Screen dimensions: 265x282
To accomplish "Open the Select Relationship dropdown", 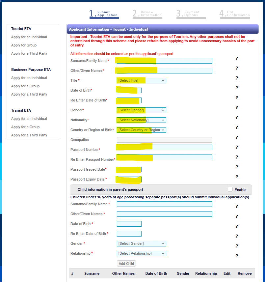I will pyautogui.click(x=142, y=254).
